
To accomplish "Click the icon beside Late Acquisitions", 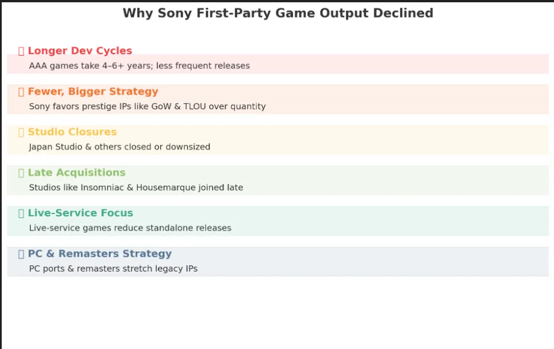I will pos(21,173).
